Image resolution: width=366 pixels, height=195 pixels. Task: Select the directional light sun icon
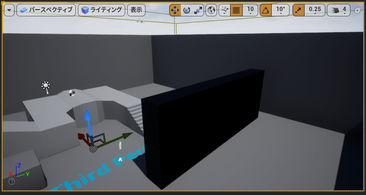pyautogui.click(x=46, y=87)
